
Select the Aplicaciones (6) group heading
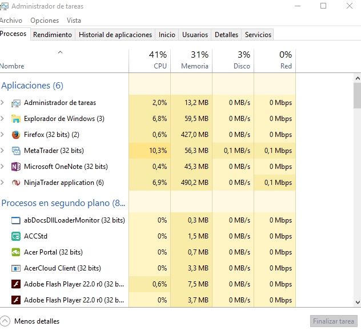[32, 86]
